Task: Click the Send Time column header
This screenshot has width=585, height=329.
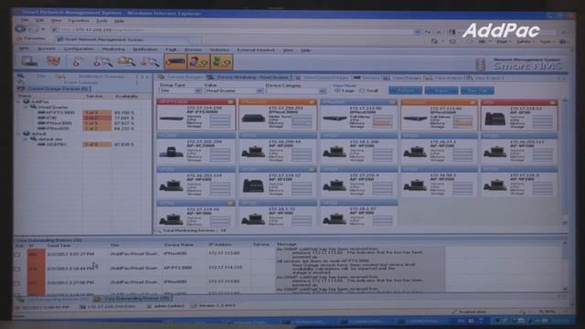Action: (x=58, y=246)
